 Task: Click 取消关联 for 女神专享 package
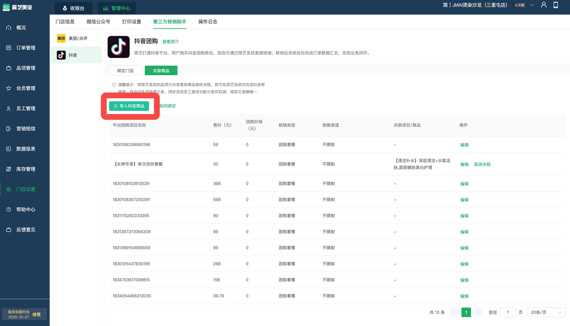pos(482,164)
